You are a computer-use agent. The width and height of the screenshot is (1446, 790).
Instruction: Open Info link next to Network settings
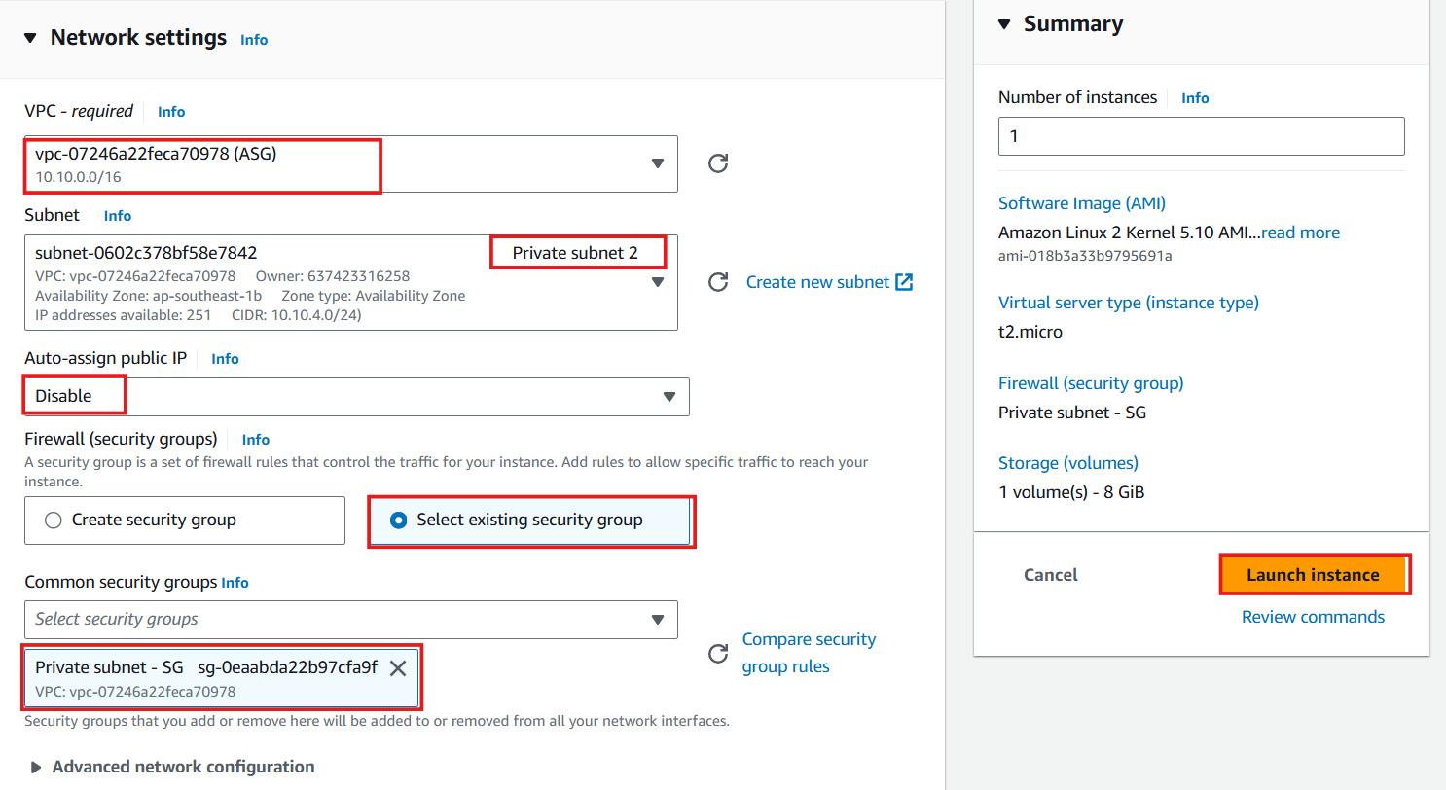pos(254,40)
